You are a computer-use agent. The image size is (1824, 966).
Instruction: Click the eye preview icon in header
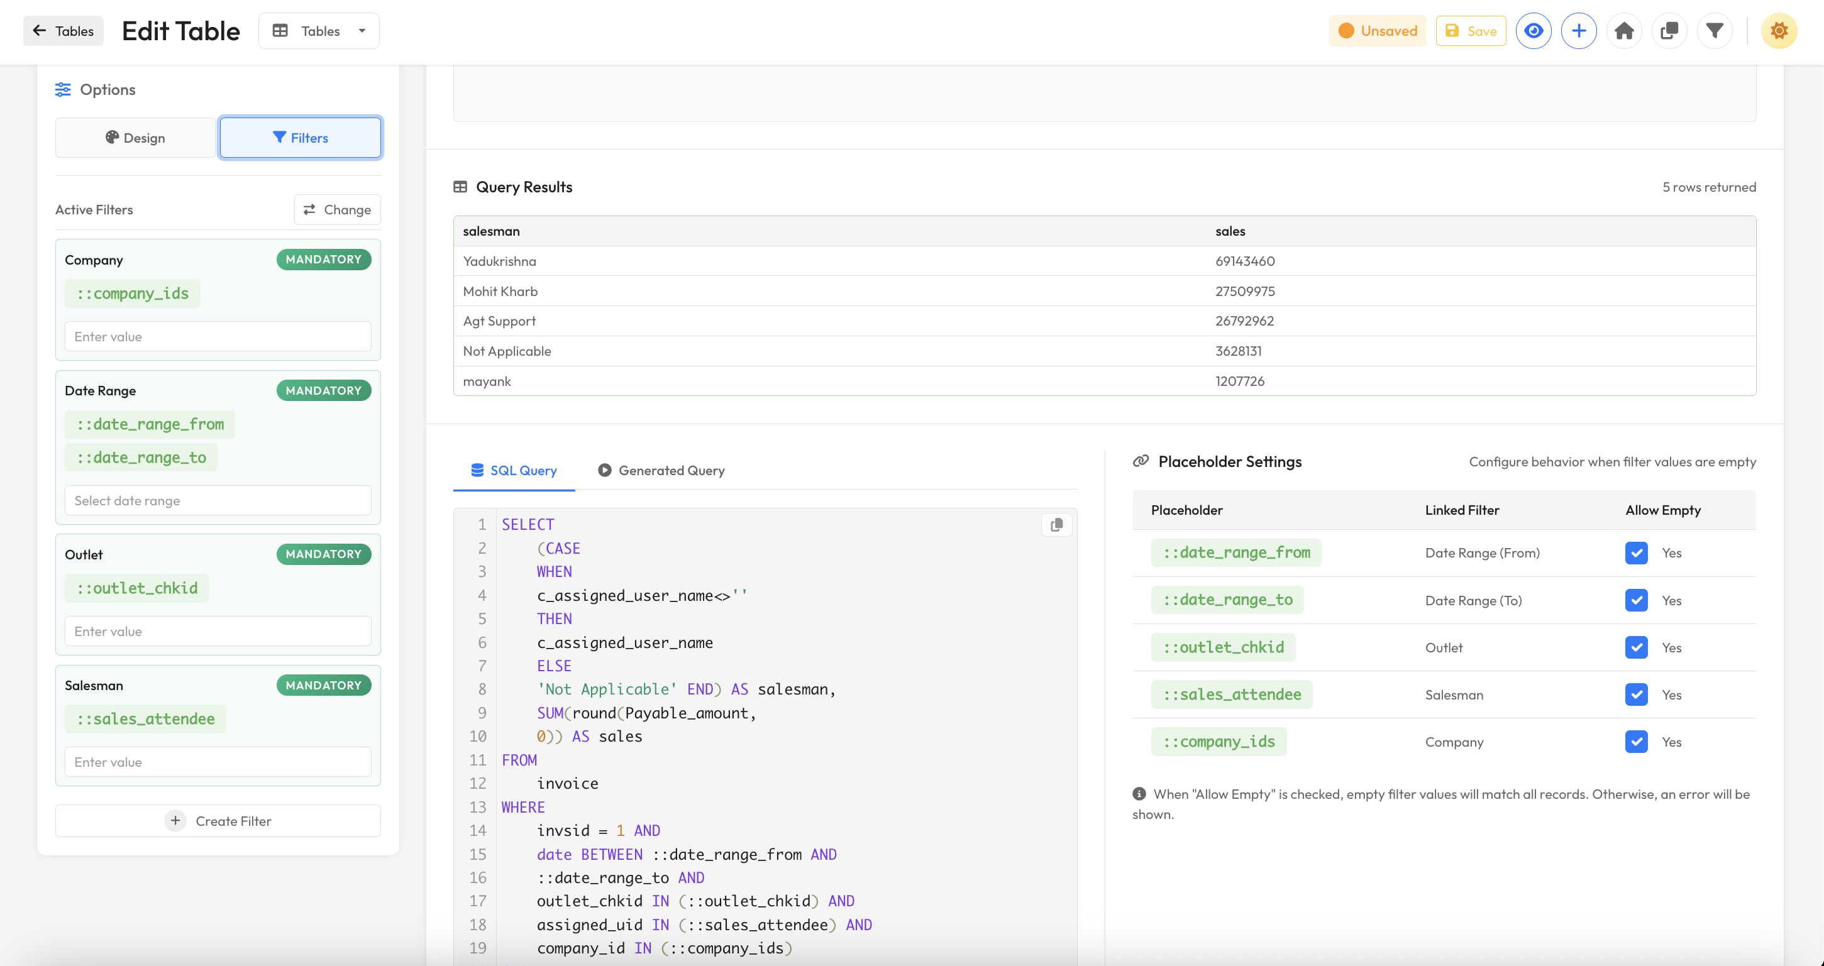1533,31
